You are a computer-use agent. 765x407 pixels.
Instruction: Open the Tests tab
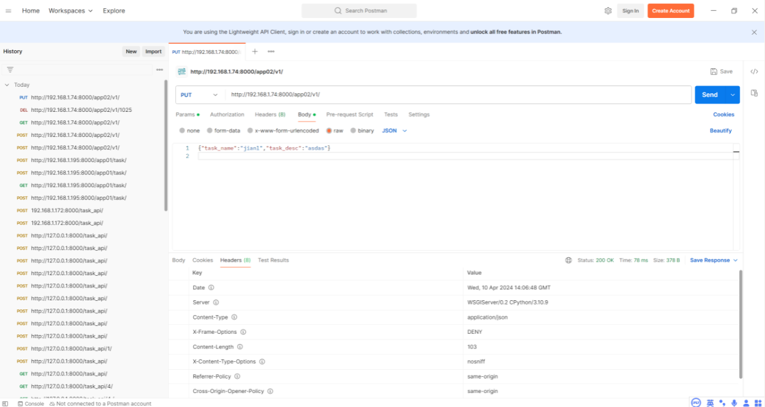391,114
